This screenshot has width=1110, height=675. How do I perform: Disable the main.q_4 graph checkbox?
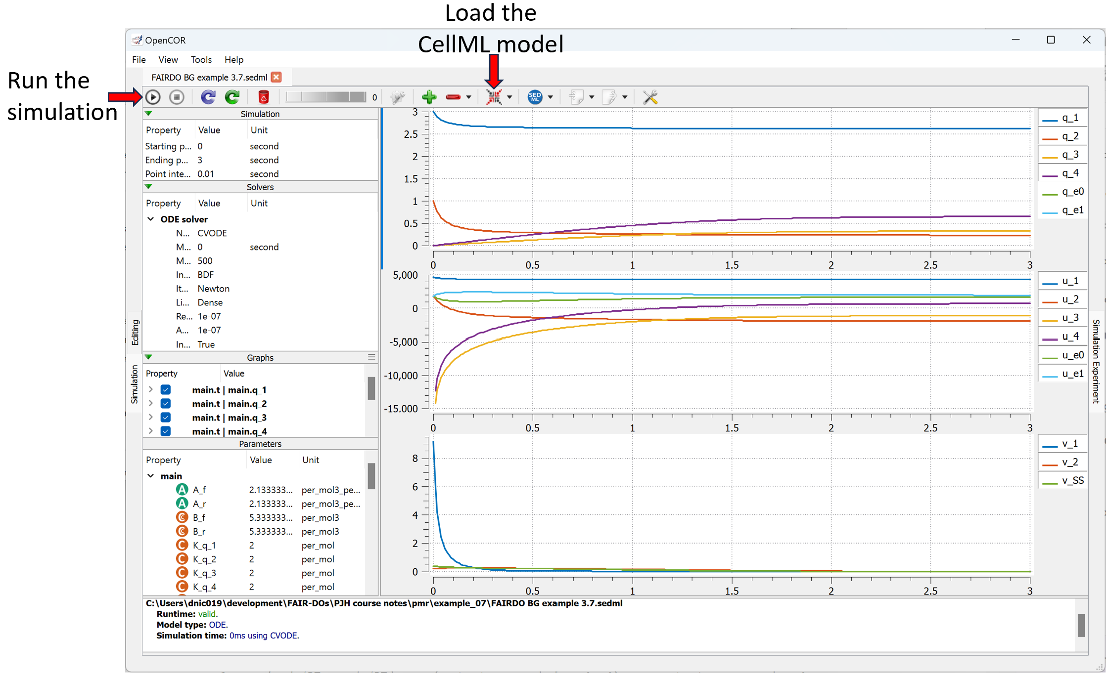click(166, 431)
